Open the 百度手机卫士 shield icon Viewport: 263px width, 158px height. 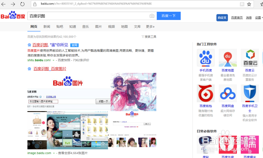tap(250, 93)
